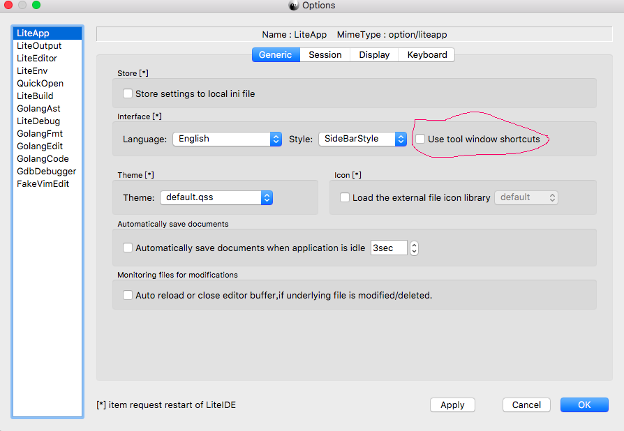Enable 'Load the external file icon library'
This screenshot has height=431, width=624.
click(x=344, y=197)
